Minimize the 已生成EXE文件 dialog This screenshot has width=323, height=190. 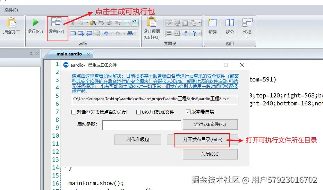(x=210, y=65)
